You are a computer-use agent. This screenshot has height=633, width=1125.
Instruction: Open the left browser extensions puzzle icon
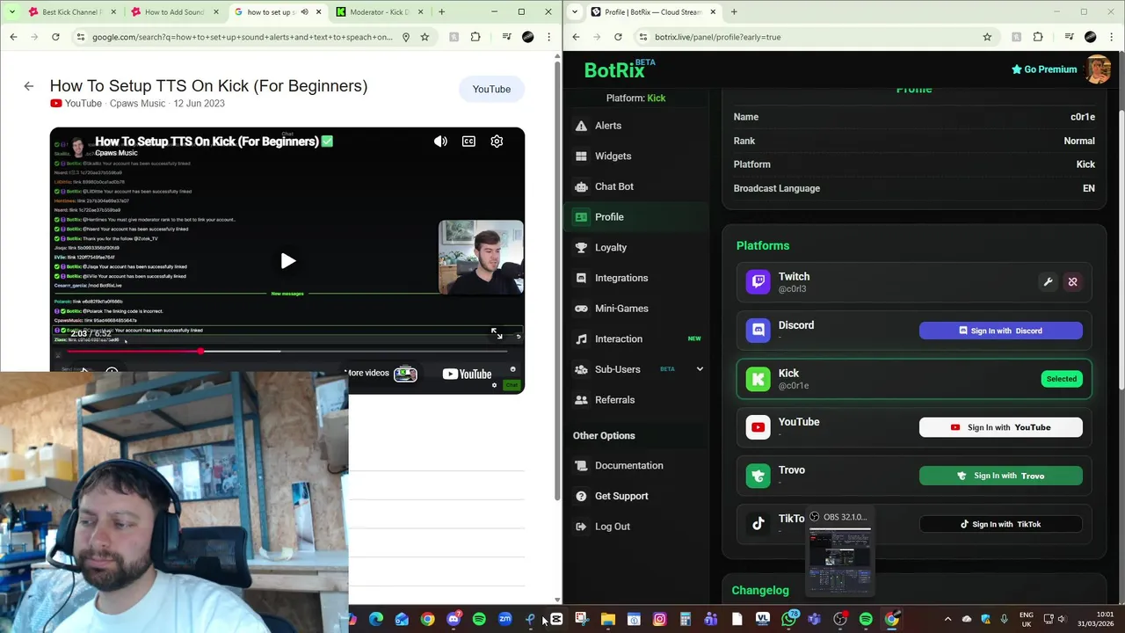pos(475,37)
